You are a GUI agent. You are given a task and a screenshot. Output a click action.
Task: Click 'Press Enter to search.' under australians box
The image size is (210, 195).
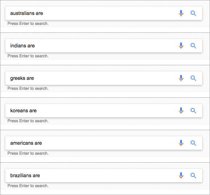pyautogui.click(x=28, y=23)
